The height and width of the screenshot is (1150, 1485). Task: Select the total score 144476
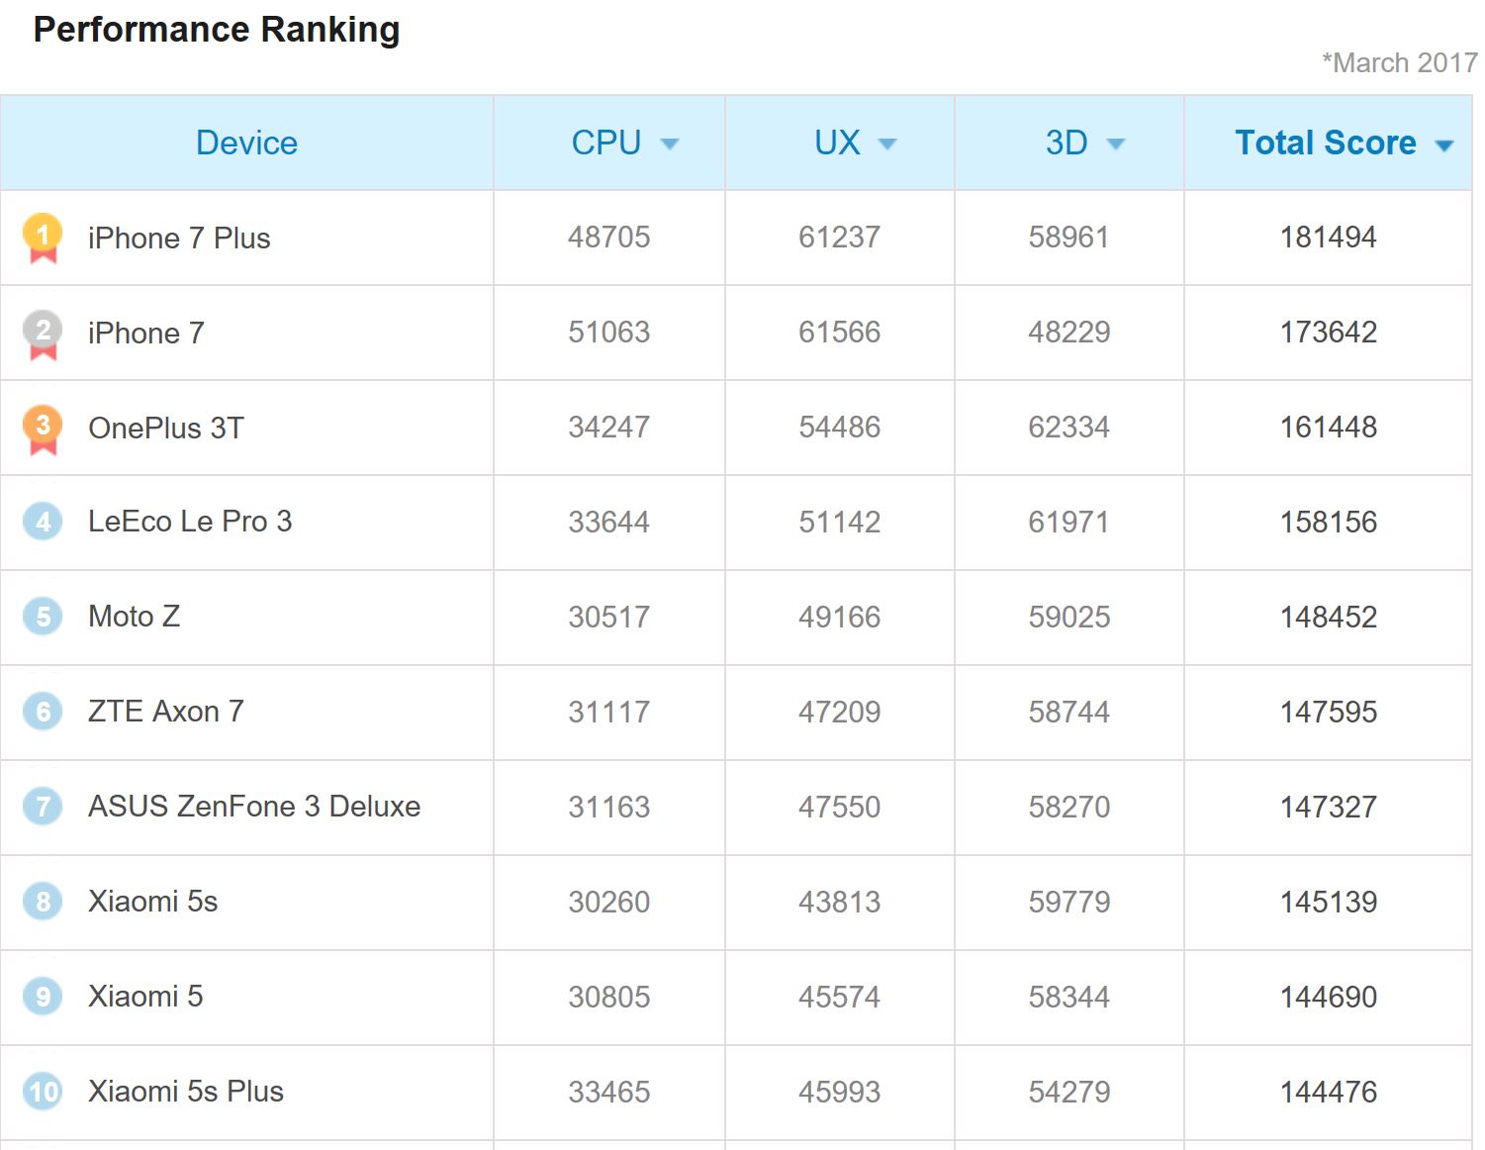pyautogui.click(x=1329, y=1093)
